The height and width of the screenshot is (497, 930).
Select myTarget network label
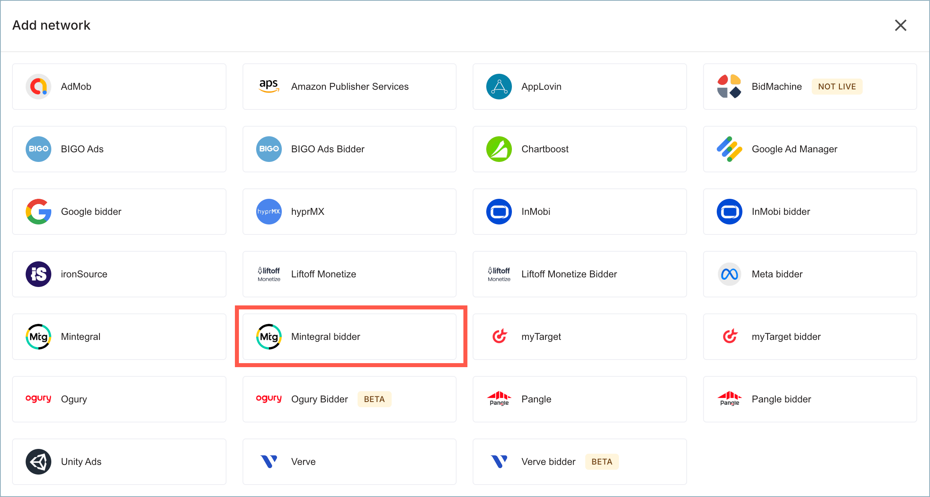(541, 337)
